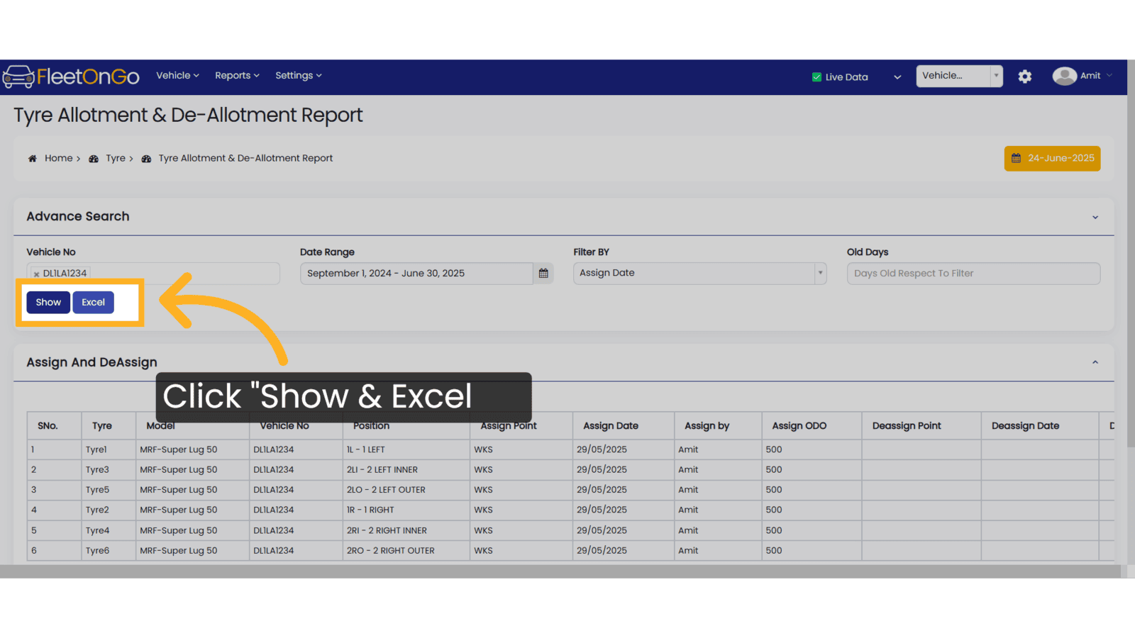This screenshot has width=1135, height=638.
Task: Click the Amit user avatar
Action: pyautogui.click(x=1064, y=76)
